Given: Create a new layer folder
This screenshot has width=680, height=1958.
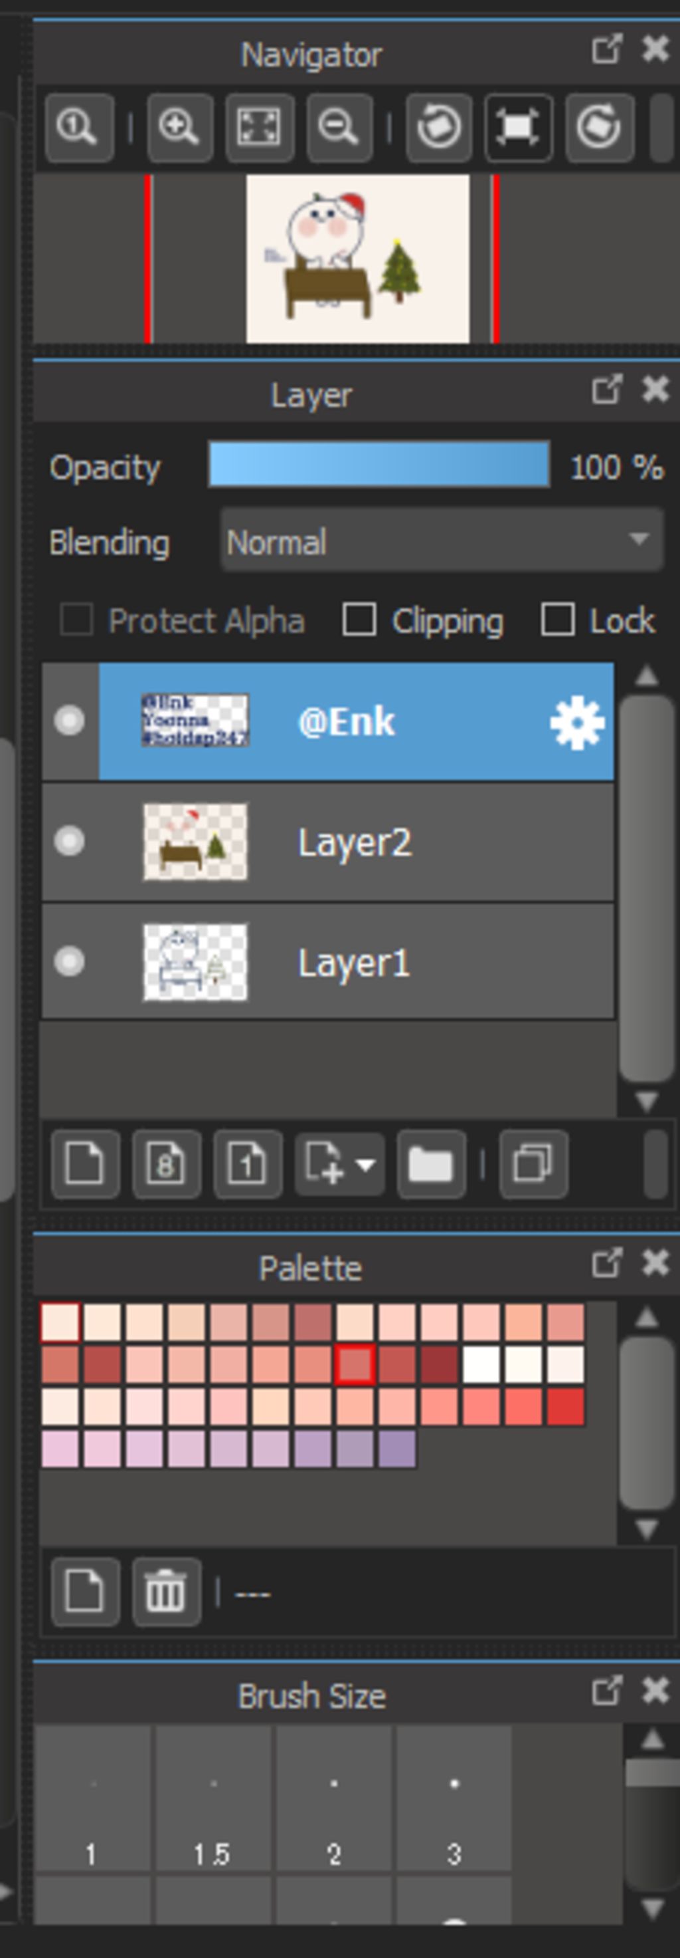Looking at the screenshot, I should 431,1163.
